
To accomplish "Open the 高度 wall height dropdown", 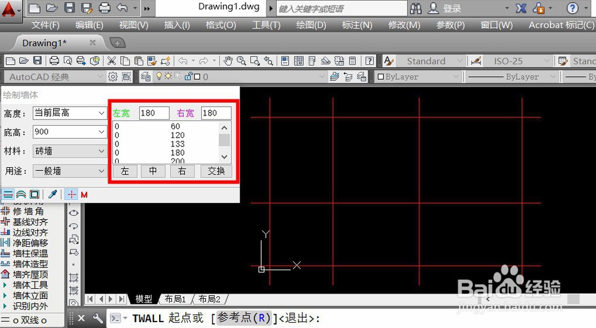I will [101, 113].
